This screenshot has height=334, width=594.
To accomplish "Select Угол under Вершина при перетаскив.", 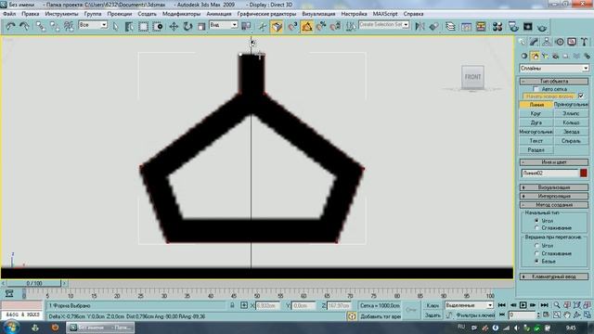I will point(536,245).
